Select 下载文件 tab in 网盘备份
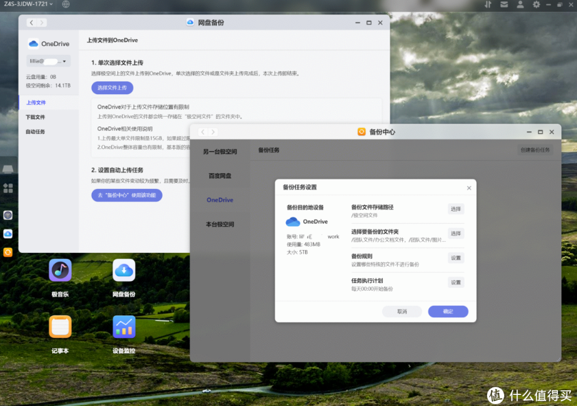This screenshot has width=577, height=406. point(35,117)
